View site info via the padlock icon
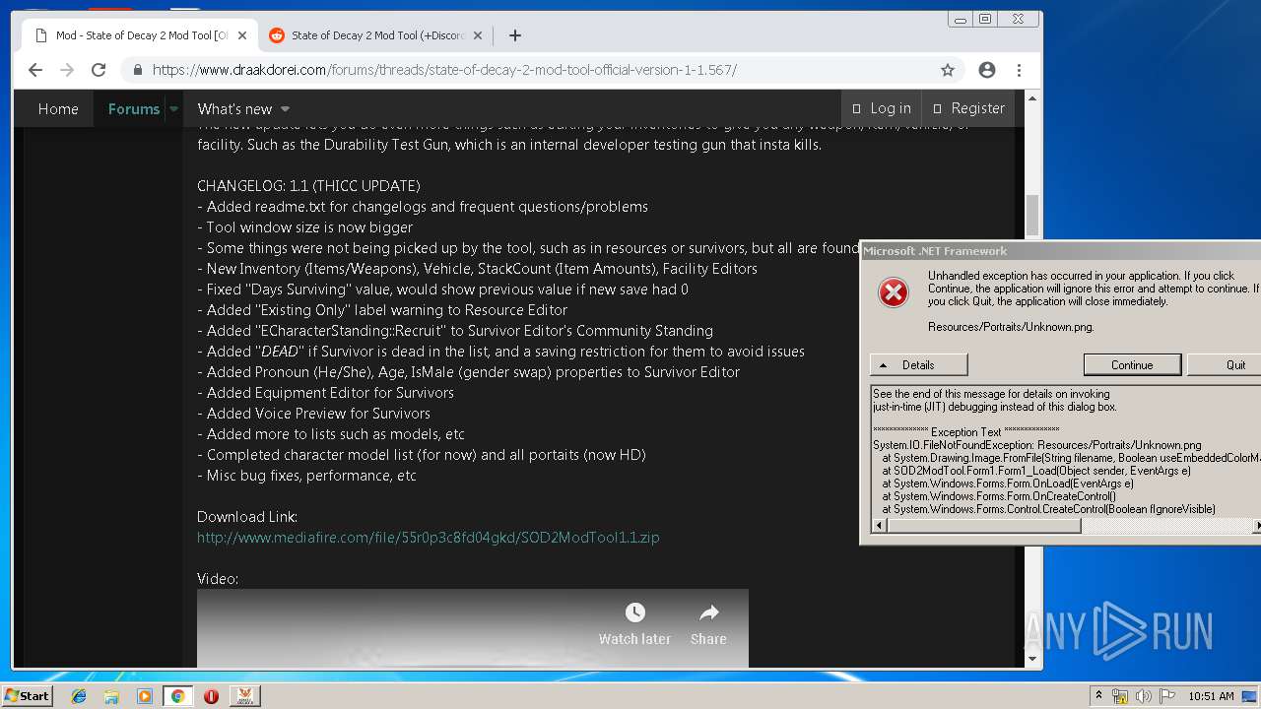This screenshot has height=709, width=1261. 137,70
